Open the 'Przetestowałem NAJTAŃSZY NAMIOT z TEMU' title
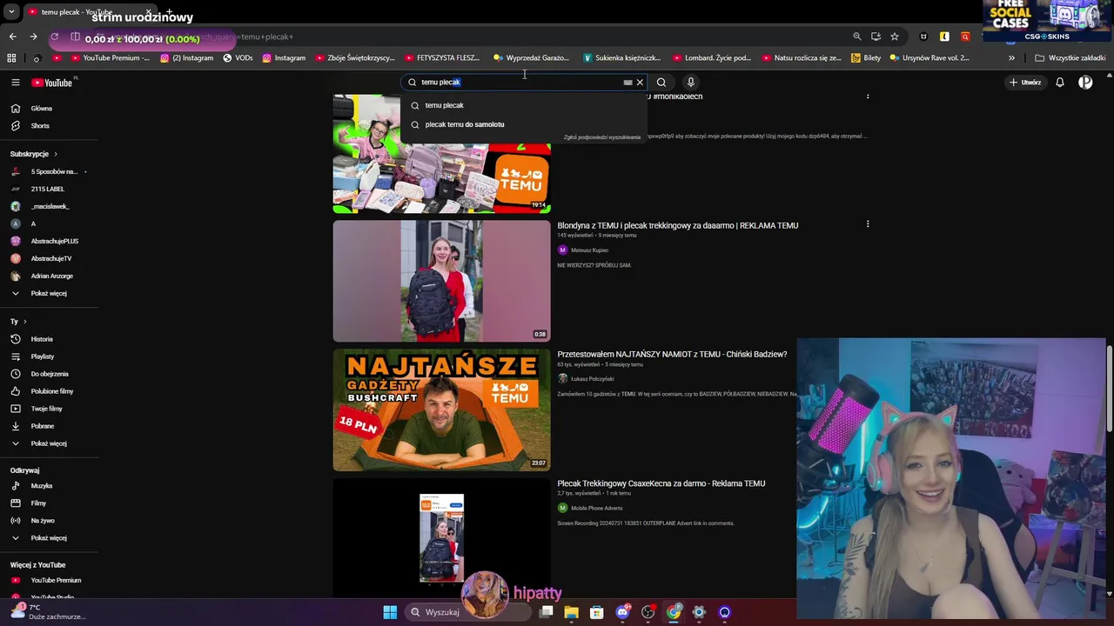The image size is (1114, 626). (x=672, y=355)
